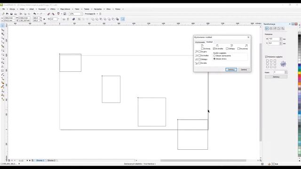Toggle the lock ratio padlock icon
Image resolution: width=301 pixels, height=169 pixels.
point(44,19)
